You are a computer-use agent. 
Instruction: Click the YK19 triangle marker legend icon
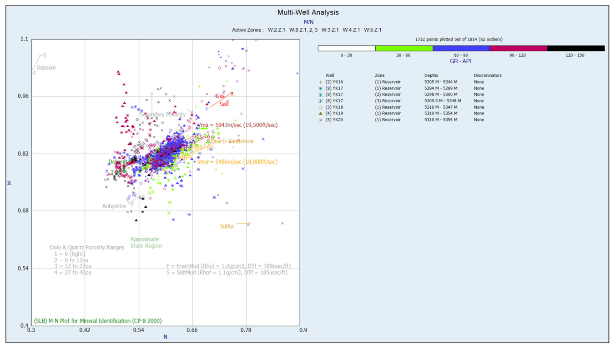(x=321, y=114)
